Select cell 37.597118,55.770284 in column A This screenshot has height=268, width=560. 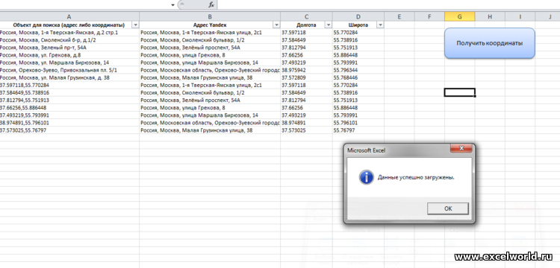[x=69, y=85]
